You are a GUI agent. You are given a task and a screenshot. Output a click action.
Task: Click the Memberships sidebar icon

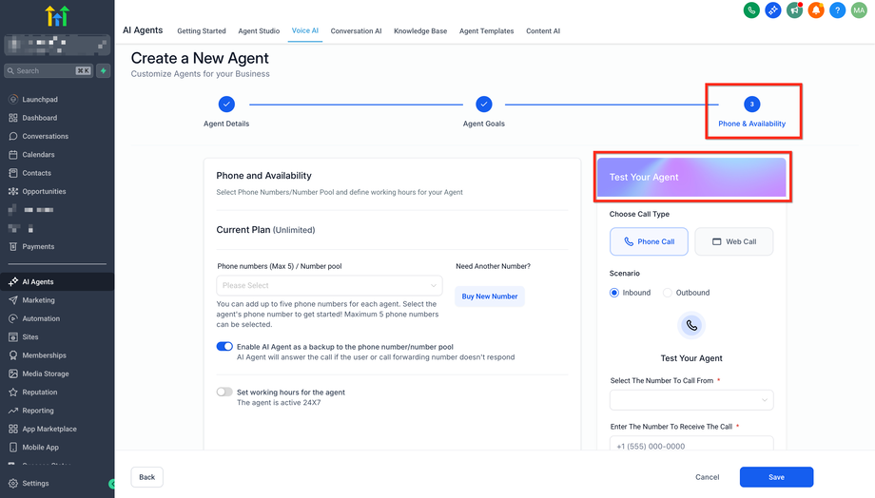(13, 355)
